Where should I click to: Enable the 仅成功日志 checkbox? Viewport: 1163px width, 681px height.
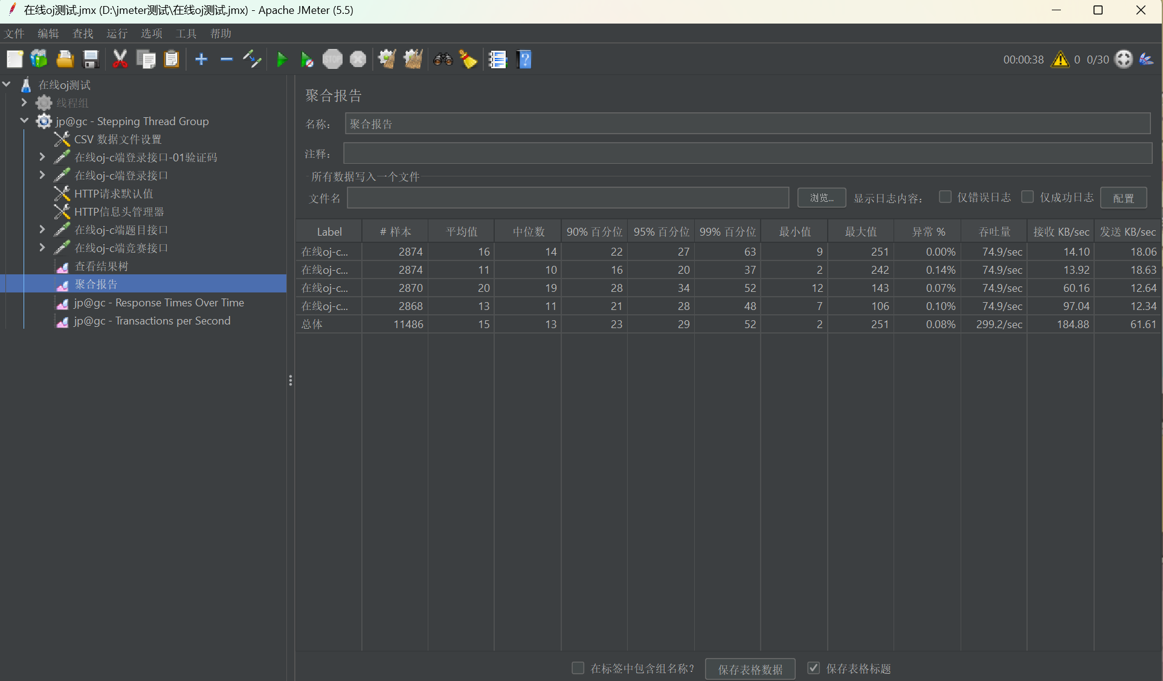click(x=1027, y=197)
